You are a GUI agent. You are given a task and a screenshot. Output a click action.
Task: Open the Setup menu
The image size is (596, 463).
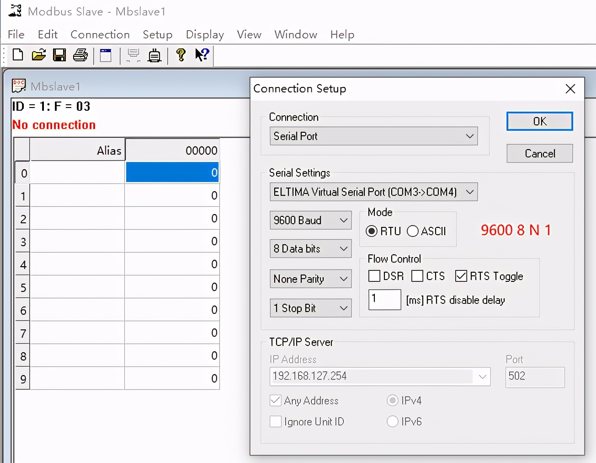pyautogui.click(x=157, y=35)
